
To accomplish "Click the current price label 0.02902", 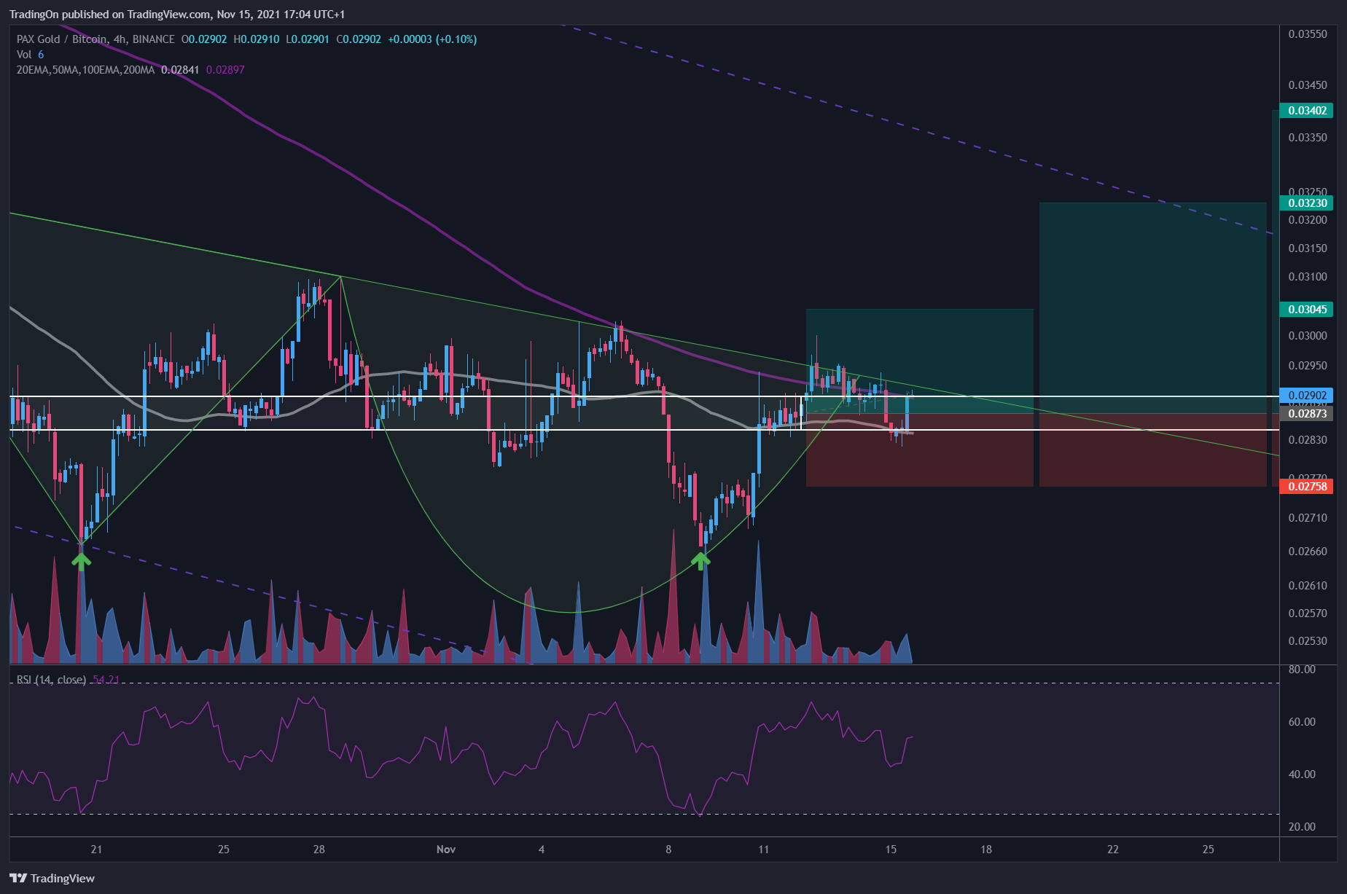I will click(1306, 396).
